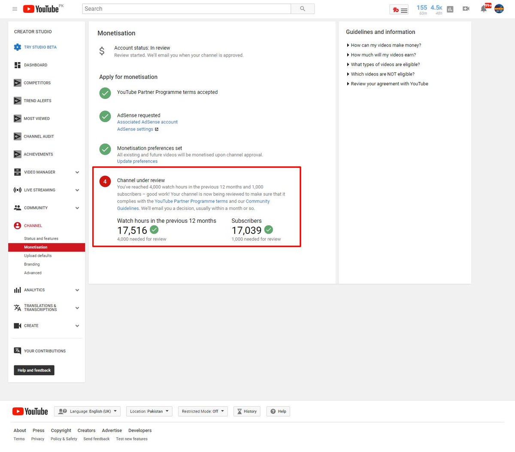
Task: Click the Create camera icon in sidebar
Action: click(17, 326)
